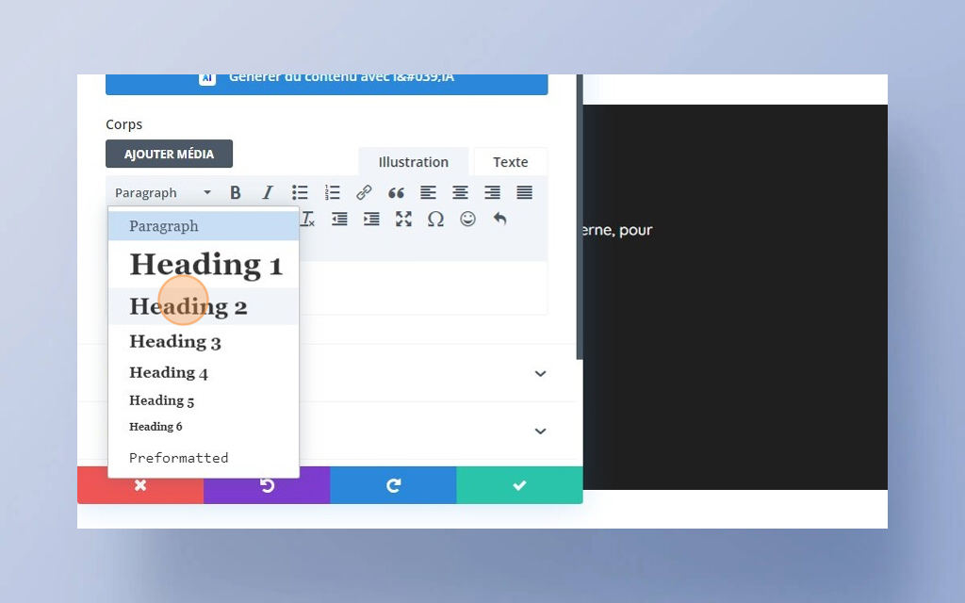Expand the upper collapsed settings section chevron
Viewport: 965px width, 603px height.
pyautogui.click(x=540, y=373)
